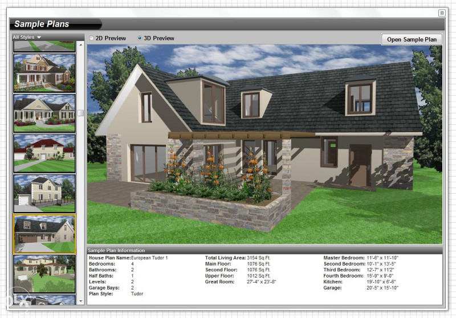Click the 'Half Baths:' label
The height and width of the screenshot is (318, 456).
click(x=101, y=276)
